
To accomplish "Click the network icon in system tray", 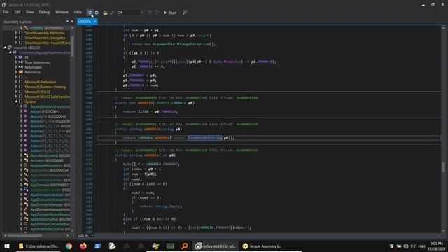I will pos(406,246).
